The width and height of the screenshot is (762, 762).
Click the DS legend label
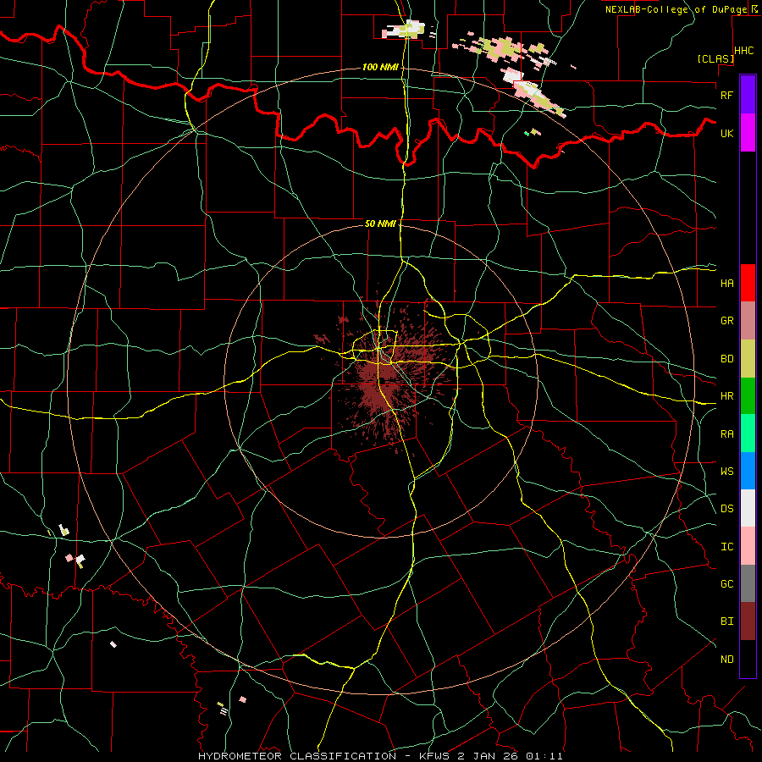(x=726, y=509)
